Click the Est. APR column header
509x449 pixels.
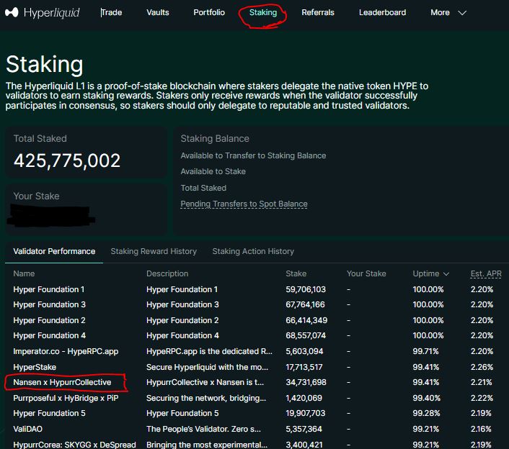tap(486, 273)
